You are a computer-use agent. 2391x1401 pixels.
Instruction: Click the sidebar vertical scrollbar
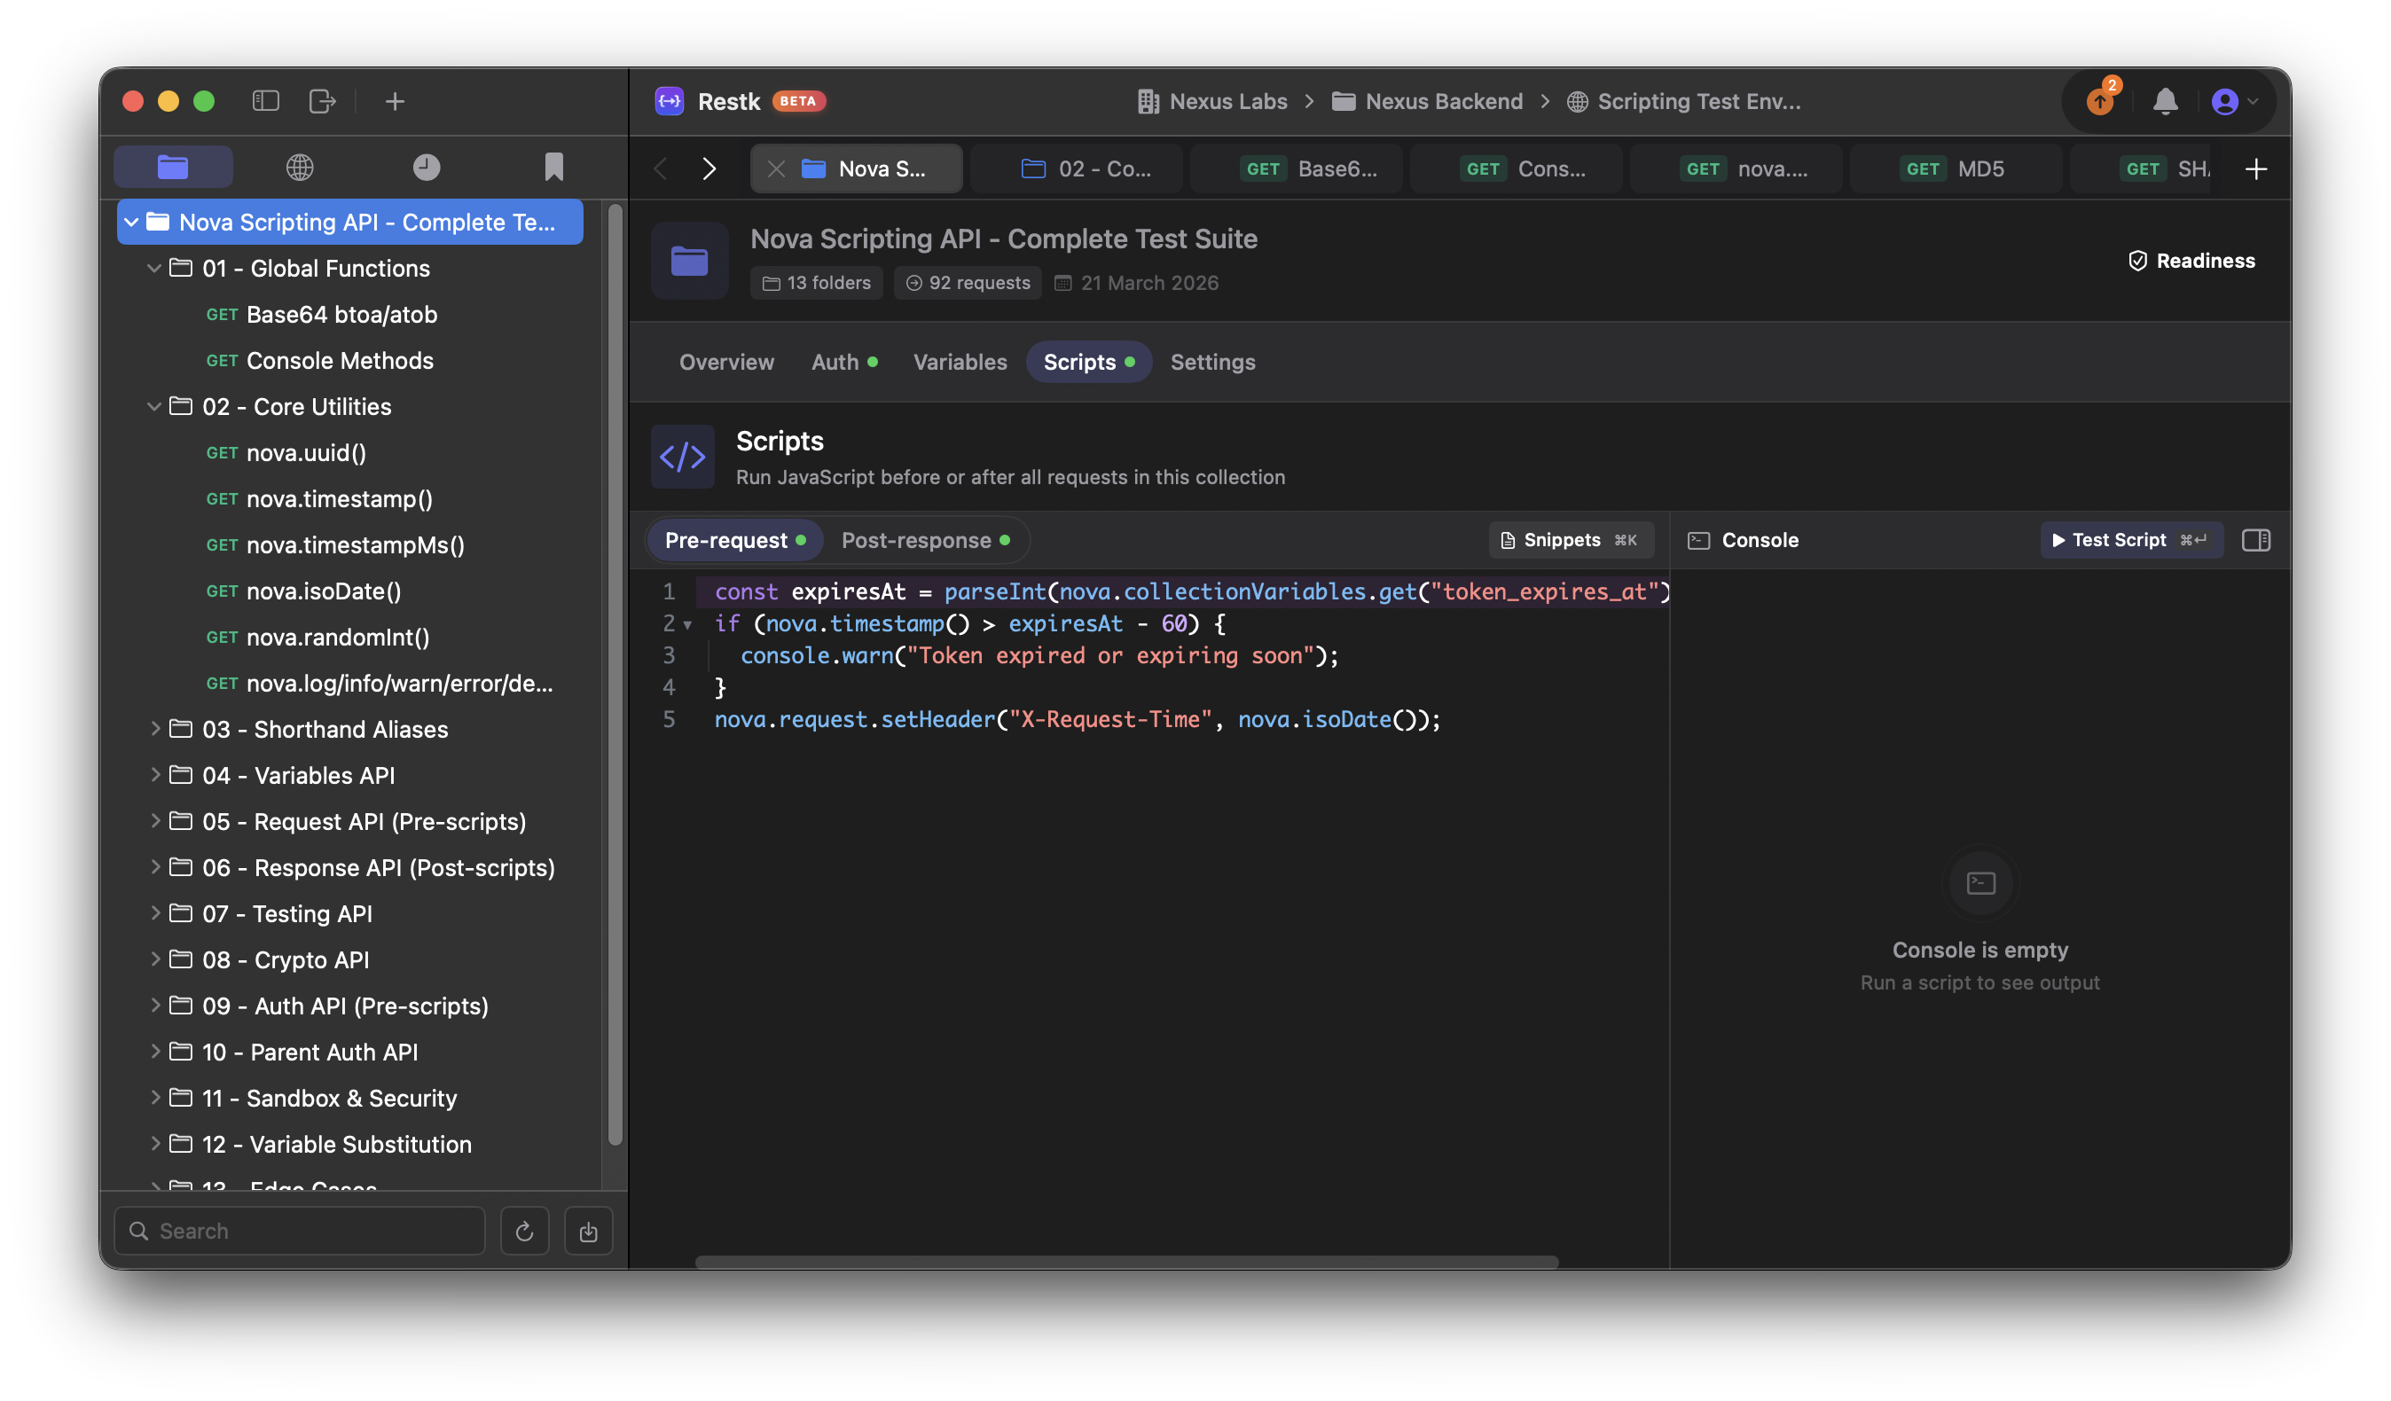[x=615, y=674]
